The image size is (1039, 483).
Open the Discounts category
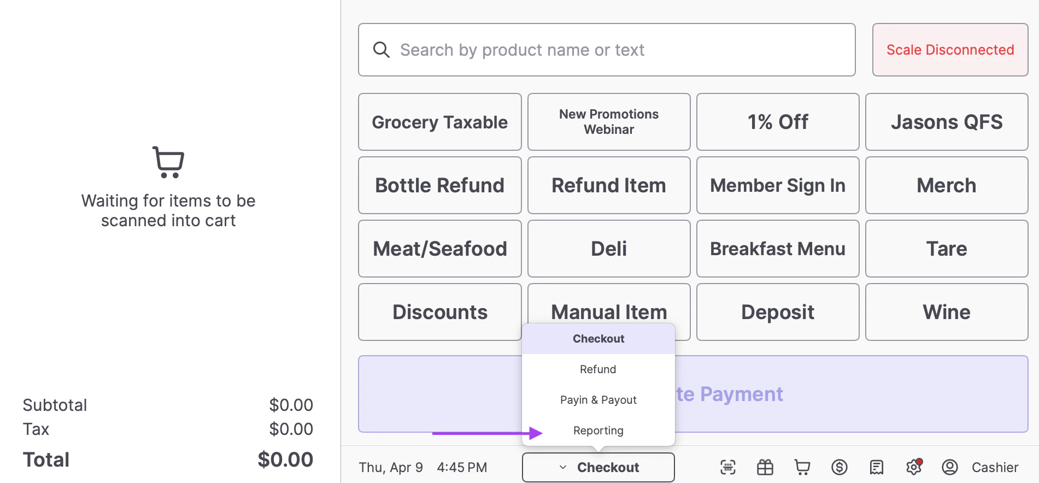pyautogui.click(x=440, y=312)
